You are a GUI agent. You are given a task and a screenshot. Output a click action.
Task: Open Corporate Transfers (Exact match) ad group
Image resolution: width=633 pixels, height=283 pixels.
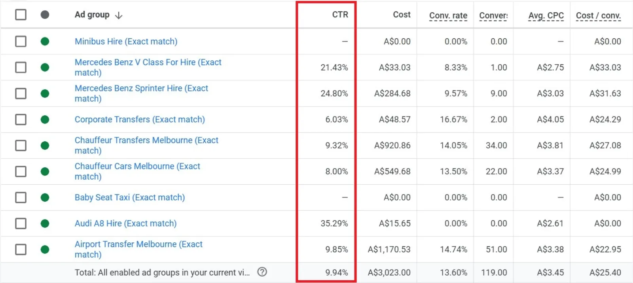click(140, 120)
